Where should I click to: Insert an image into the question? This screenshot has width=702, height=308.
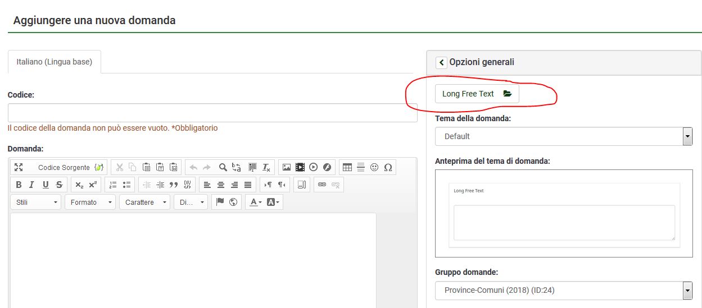tap(287, 167)
